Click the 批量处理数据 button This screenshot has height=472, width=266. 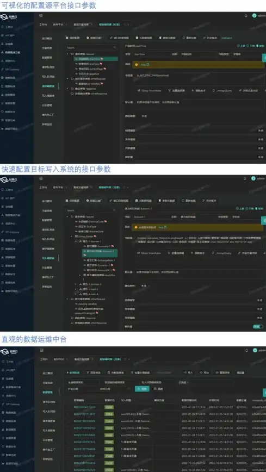click(141, 372)
